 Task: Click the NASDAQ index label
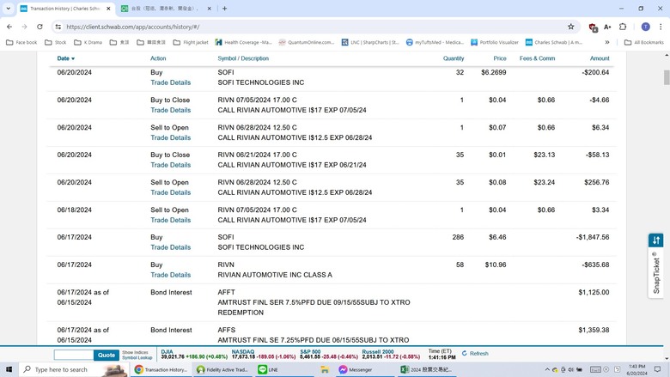coord(243,351)
